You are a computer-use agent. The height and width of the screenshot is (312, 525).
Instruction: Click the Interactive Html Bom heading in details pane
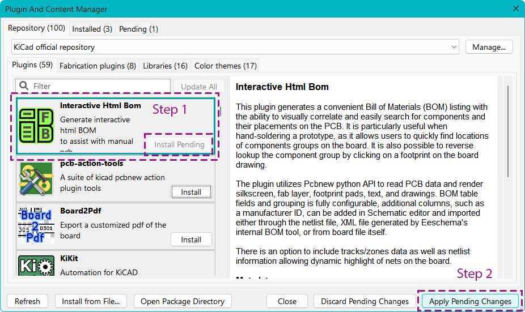coord(282,87)
